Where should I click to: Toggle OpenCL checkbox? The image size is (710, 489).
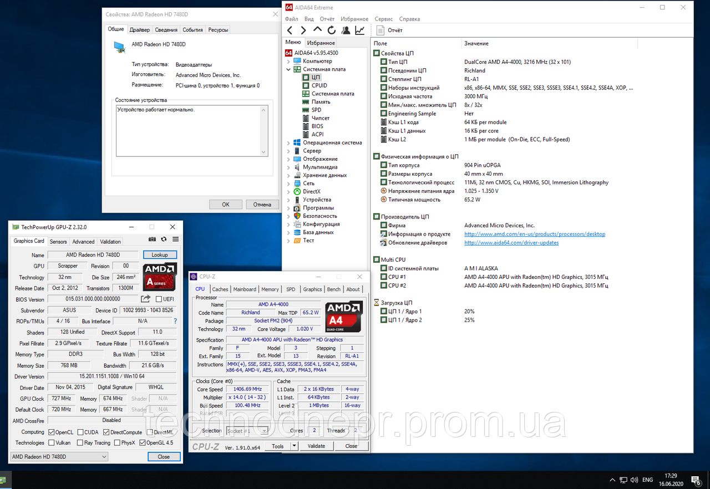pyautogui.click(x=52, y=432)
